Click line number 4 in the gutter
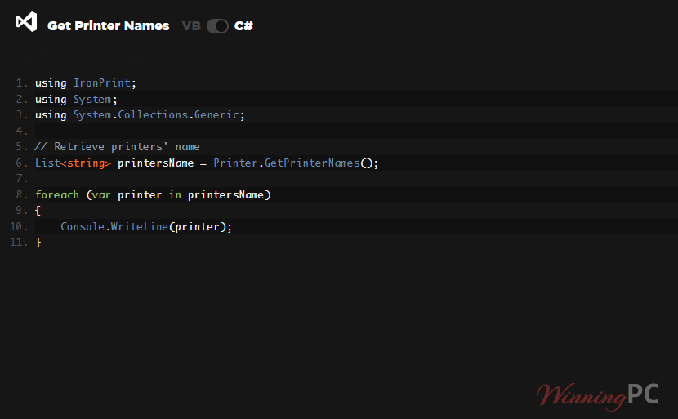Image resolution: width=678 pixels, height=419 pixels. click(21, 131)
